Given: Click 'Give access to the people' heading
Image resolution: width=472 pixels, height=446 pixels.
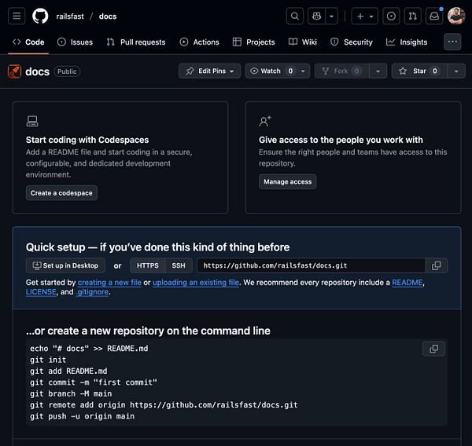Looking at the screenshot, I should point(341,140).
